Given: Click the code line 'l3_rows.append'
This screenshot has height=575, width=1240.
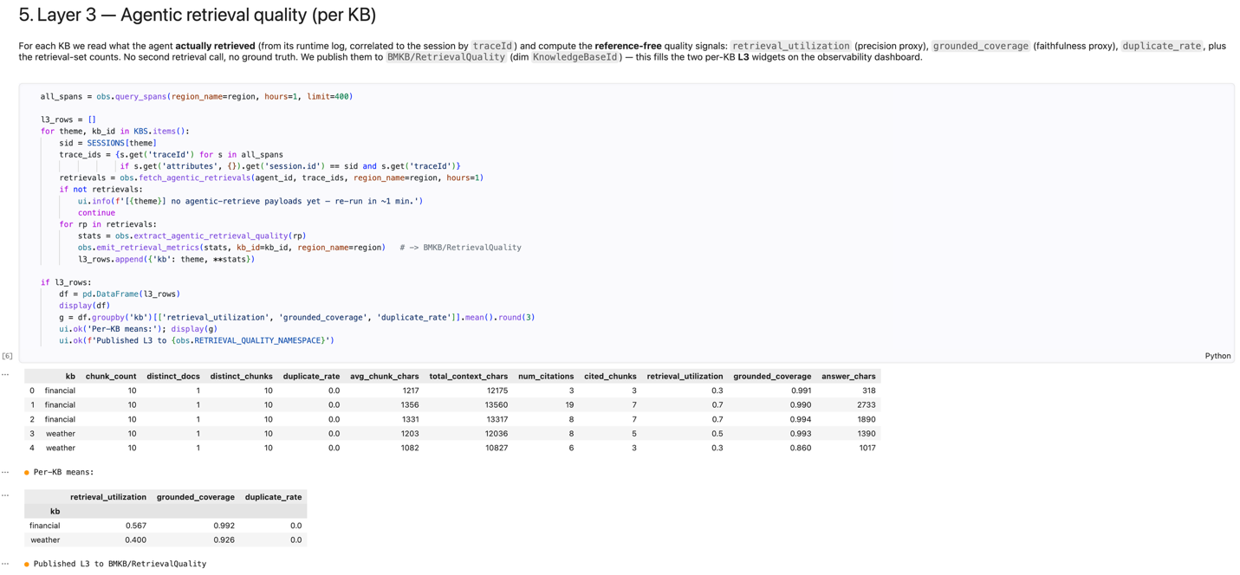Looking at the screenshot, I should 166,259.
